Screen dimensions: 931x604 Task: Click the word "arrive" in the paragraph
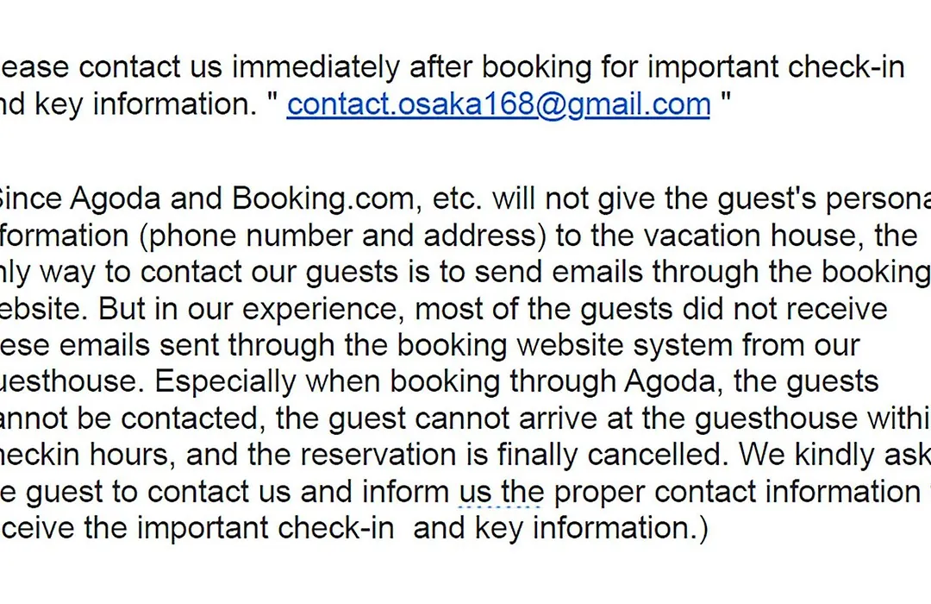(558, 419)
